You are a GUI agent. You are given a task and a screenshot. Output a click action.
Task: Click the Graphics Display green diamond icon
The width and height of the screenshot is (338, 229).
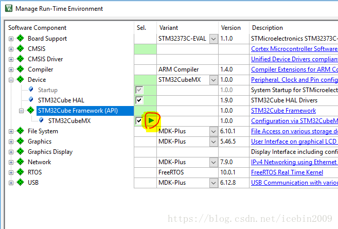click(21, 152)
